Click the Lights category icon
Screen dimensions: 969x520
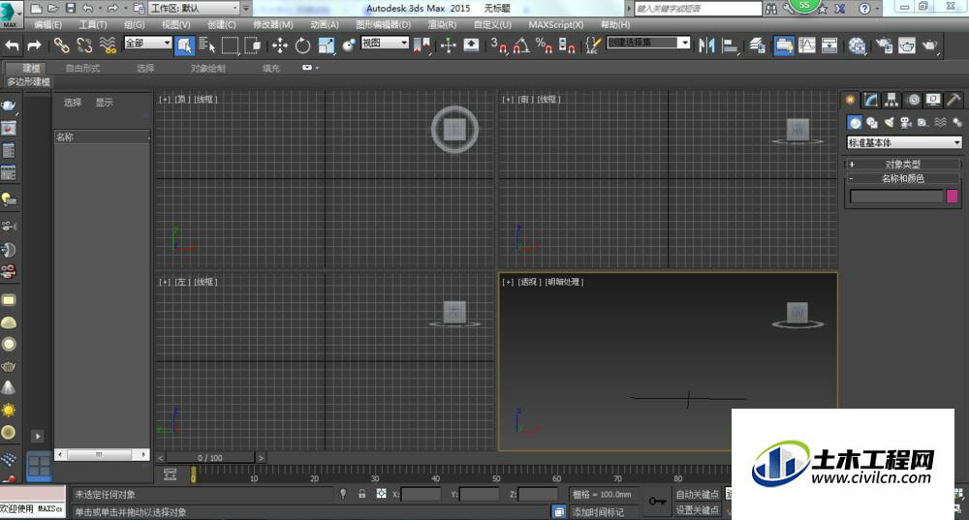pos(890,122)
